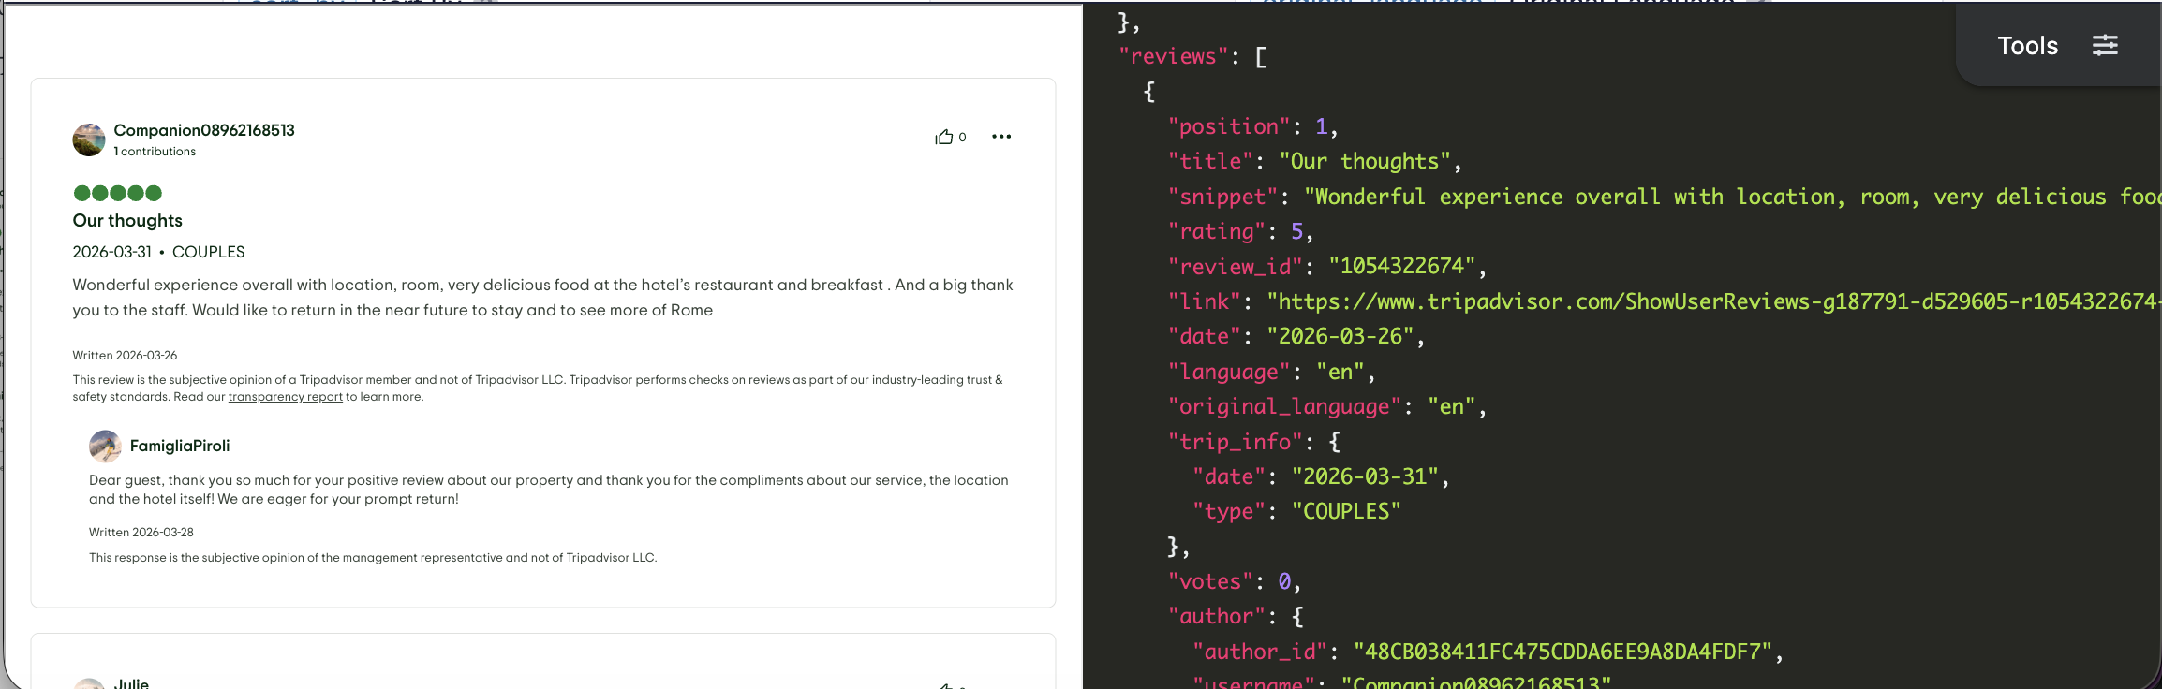Click the "reviews" key in JSON
Image resolution: width=2162 pixels, height=689 pixels.
1173,57
